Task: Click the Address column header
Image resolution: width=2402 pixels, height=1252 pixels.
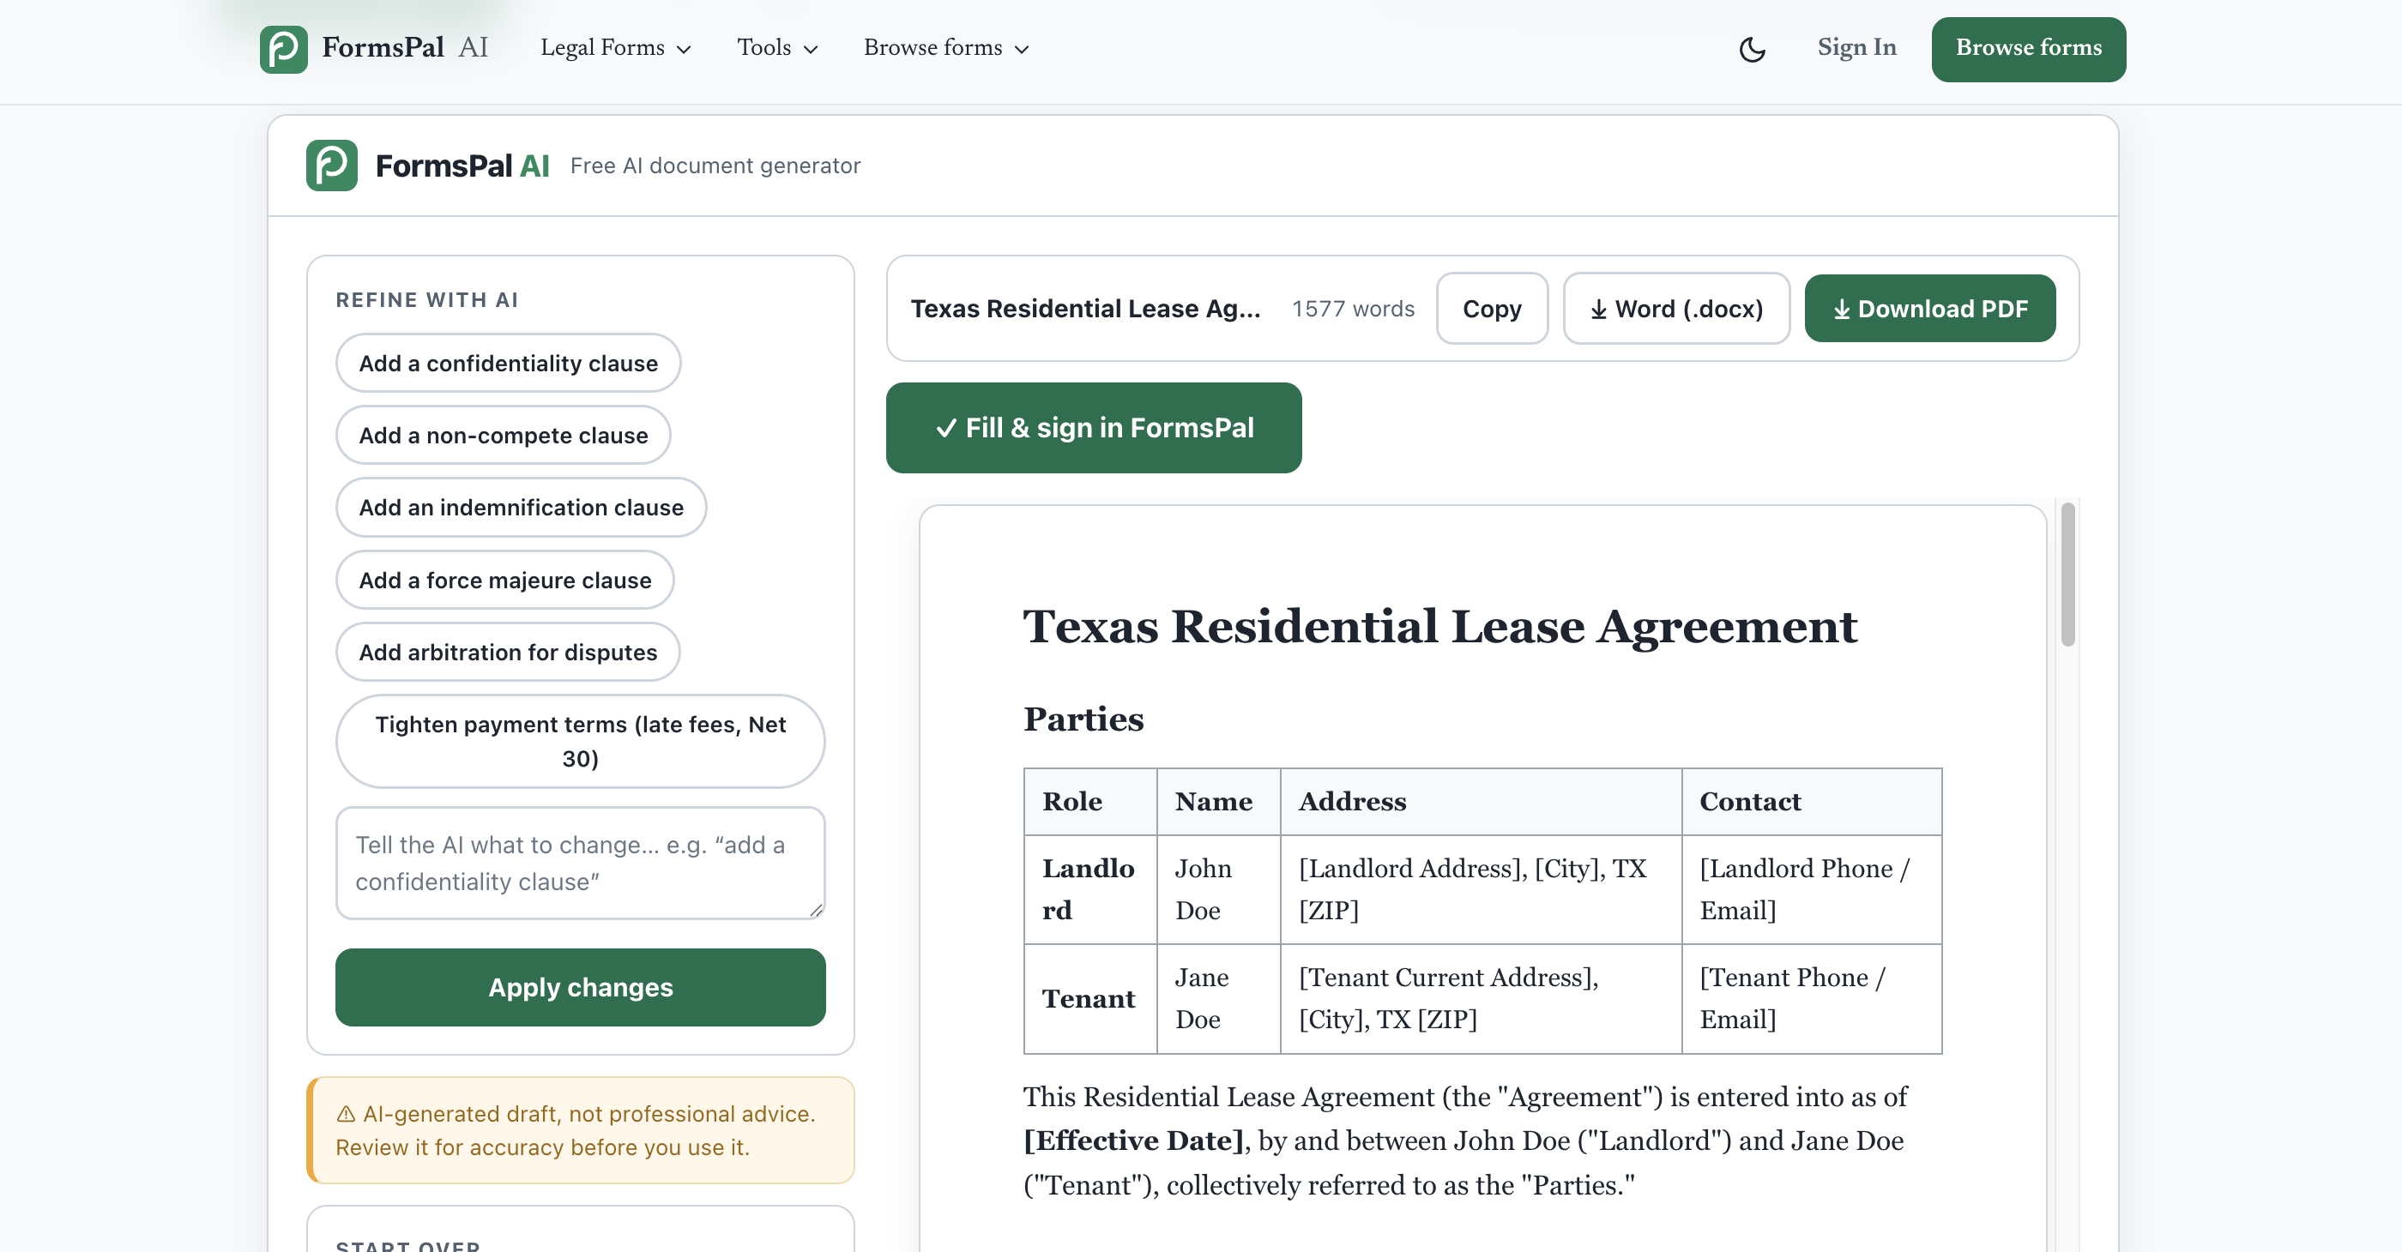Action: (1480, 802)
